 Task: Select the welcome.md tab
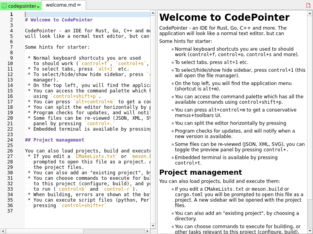(x=63, y=5)
